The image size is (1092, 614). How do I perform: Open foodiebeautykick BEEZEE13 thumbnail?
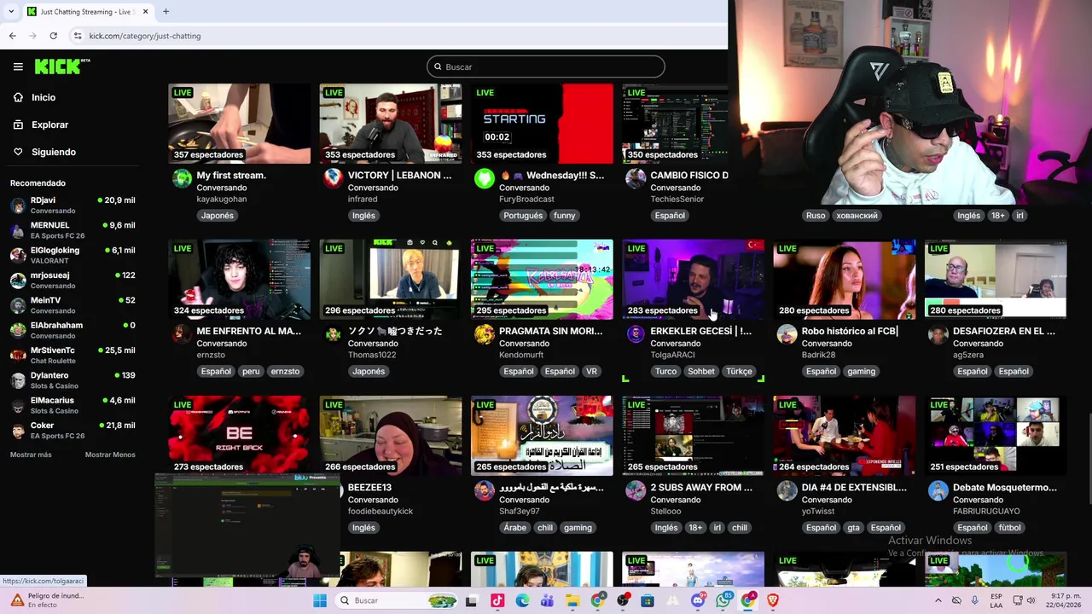[391, 435]
